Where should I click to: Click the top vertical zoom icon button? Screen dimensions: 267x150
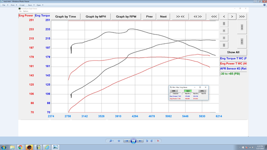(224, 23)
